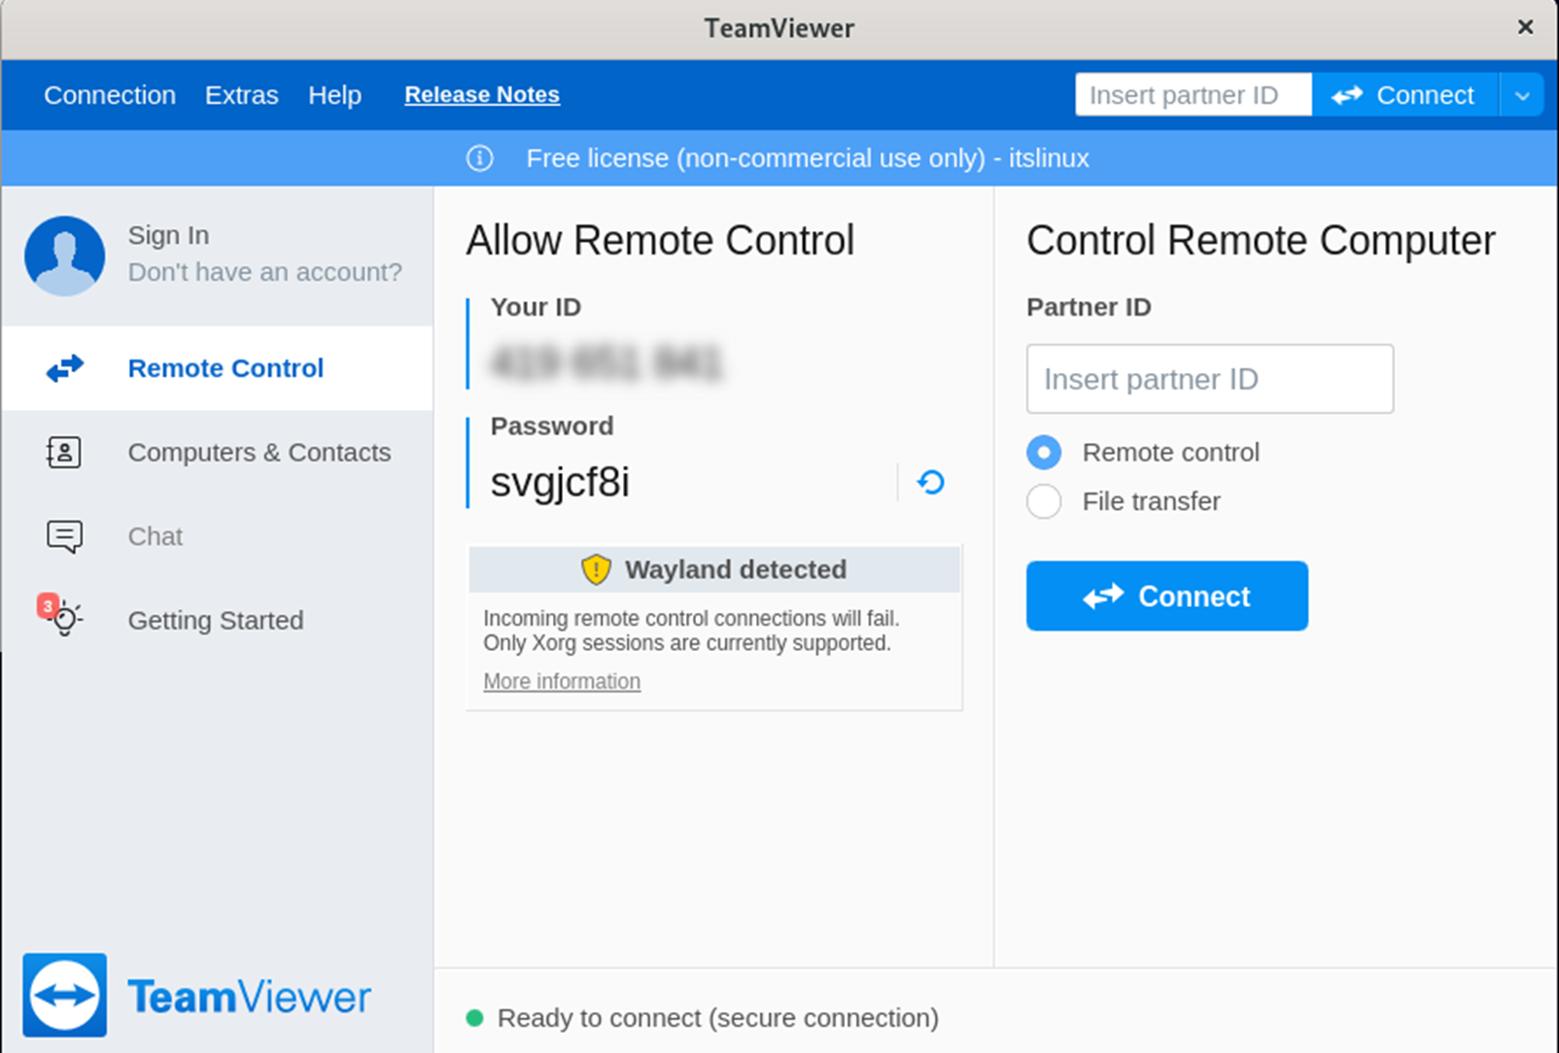Open the Getting Started tab

point(218,620)
